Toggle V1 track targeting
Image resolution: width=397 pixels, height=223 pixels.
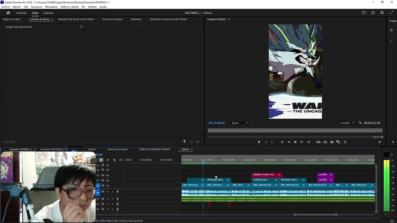pyautogui.click(x=98, y=186)
